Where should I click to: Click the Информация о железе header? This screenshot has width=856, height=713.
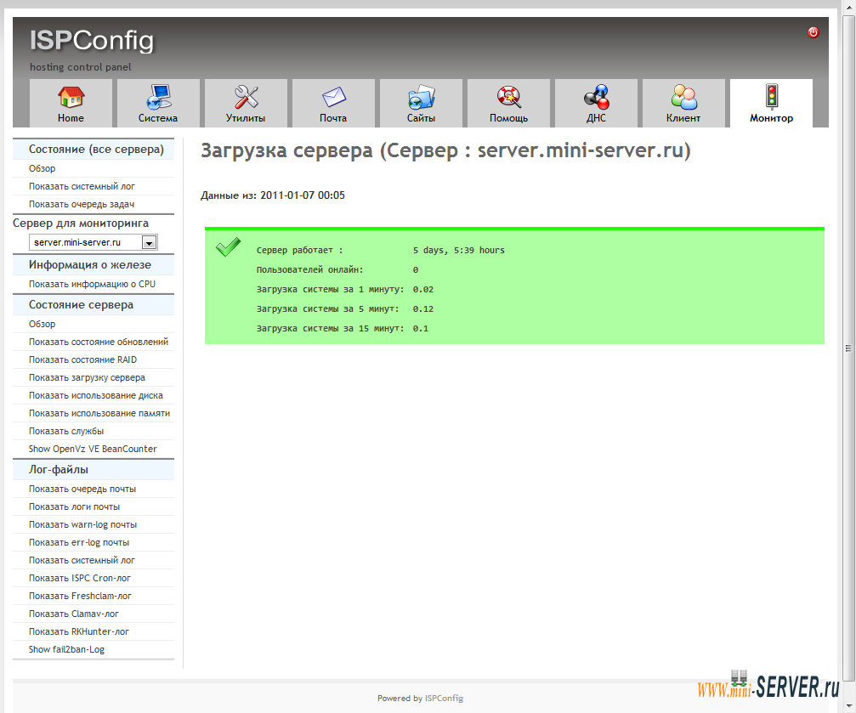click(94, 265)
